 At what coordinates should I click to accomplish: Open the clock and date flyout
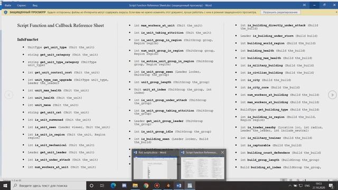[x=318, y=185]
